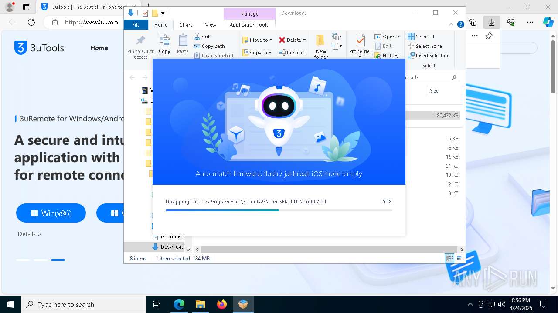This screenshot has width=558, height=313.
Task: Open the Details link on 3u.com
Action: tap(30, 234)
